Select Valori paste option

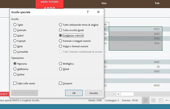[15, 35]
